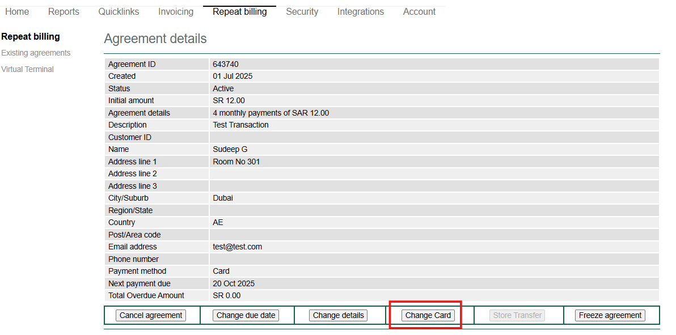
Task: Click the next payment date 20 Oct 2025
Action: tap(234, 283)
